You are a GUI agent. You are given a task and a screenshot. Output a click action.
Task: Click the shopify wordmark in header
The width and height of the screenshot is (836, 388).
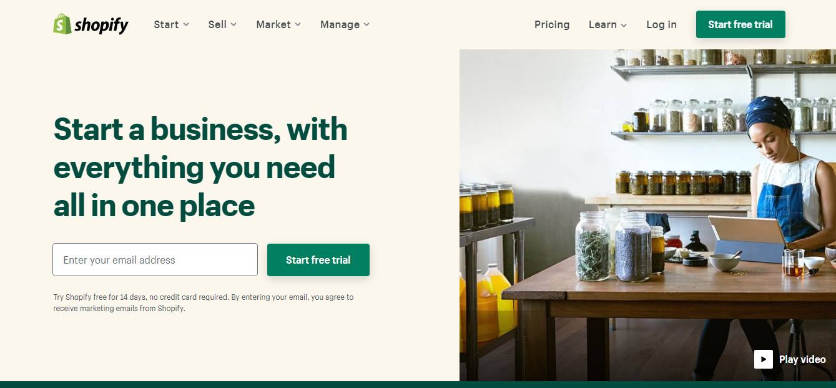101,25
